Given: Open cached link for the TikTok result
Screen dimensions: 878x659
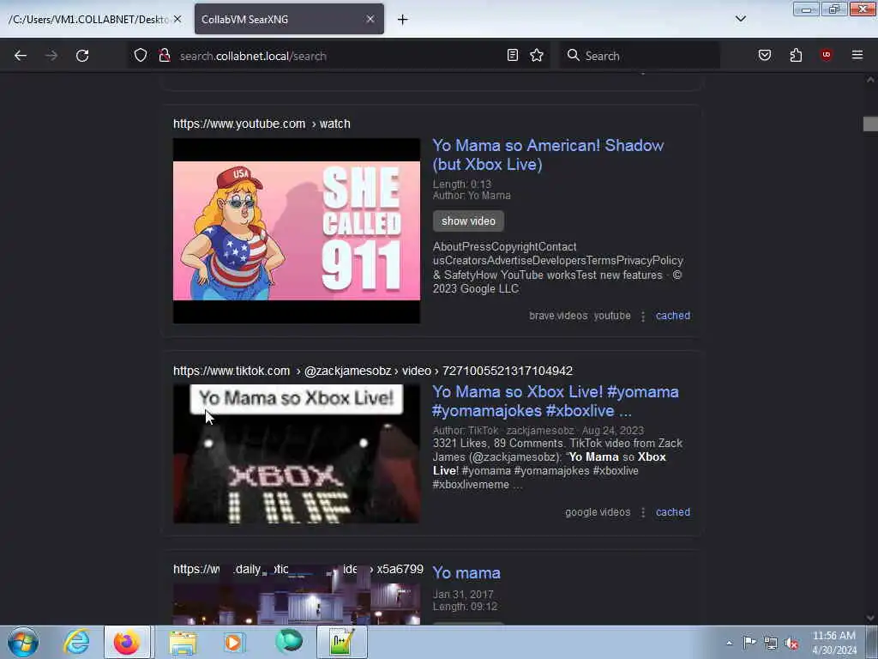Looking at the screenshot, I should coord(672,511).
